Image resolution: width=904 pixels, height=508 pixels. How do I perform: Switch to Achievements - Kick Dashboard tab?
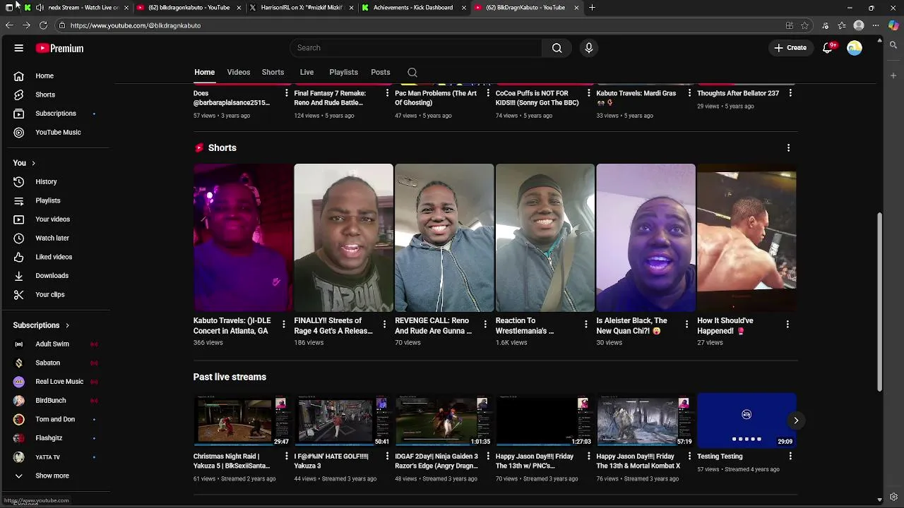click(413, 8)
